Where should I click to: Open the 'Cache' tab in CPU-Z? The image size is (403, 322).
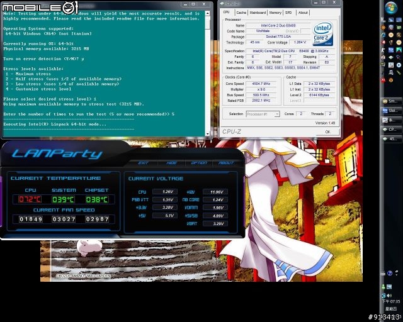[241, 13]
